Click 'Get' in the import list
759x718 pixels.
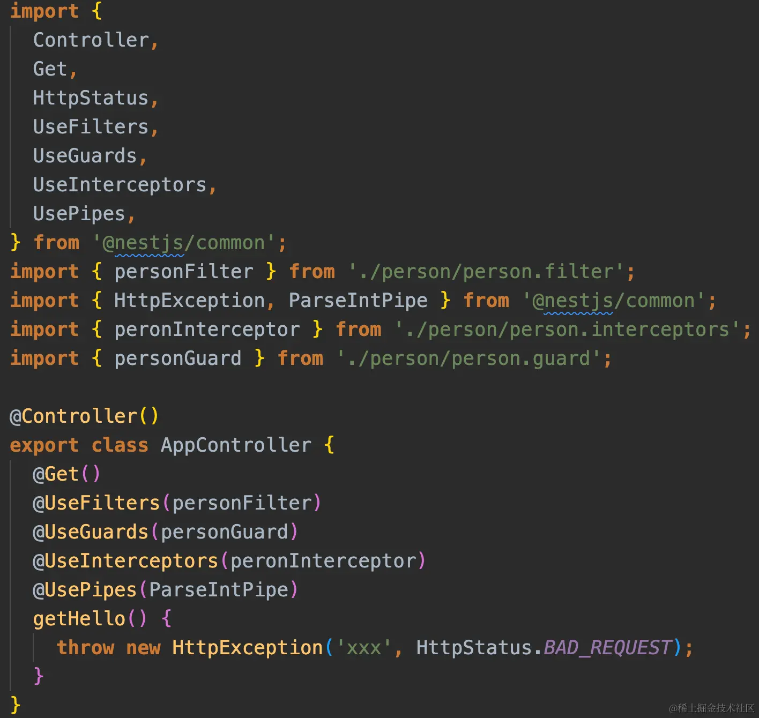(x=50, y=69)
